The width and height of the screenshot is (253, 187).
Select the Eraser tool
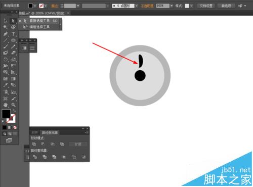coord(13,53)
